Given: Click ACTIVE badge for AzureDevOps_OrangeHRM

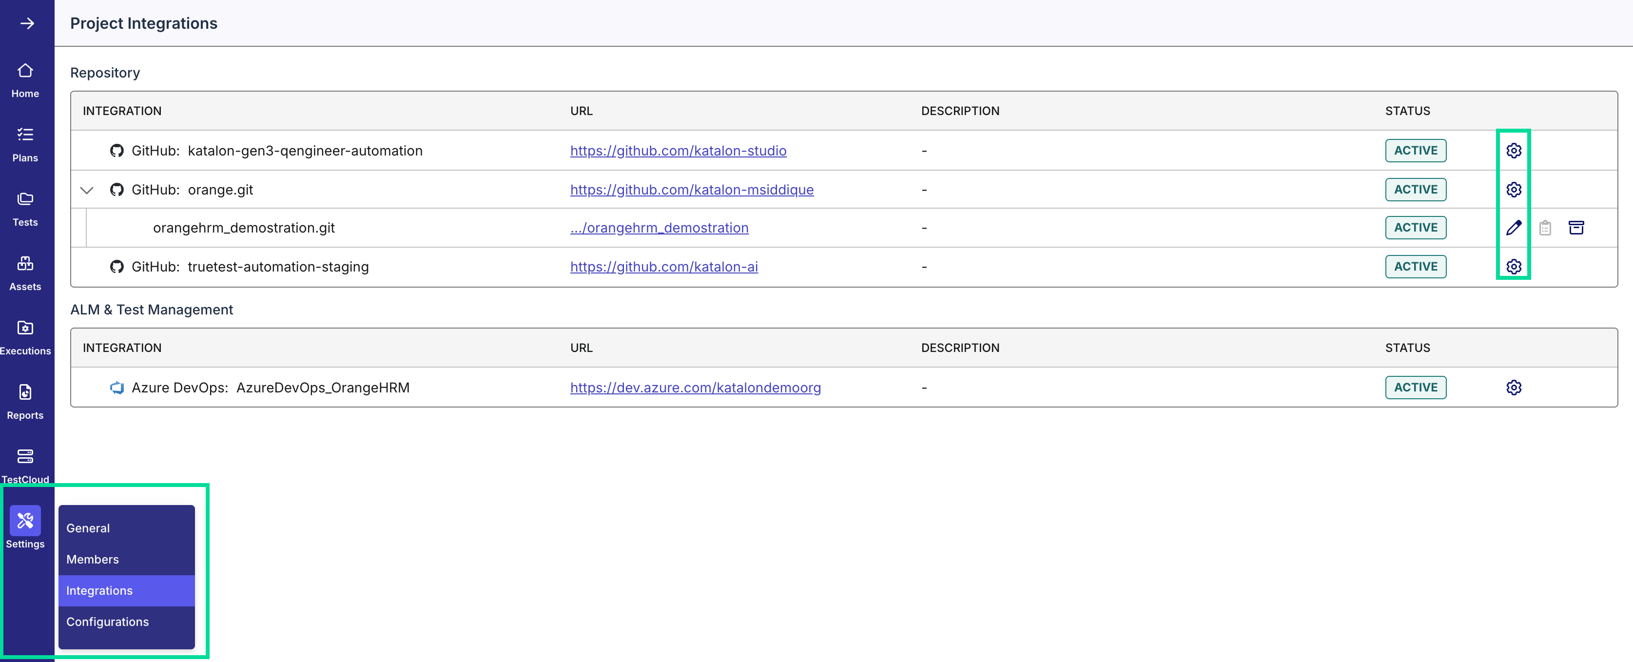Looking at the screenshot, I should (1416, 388).
